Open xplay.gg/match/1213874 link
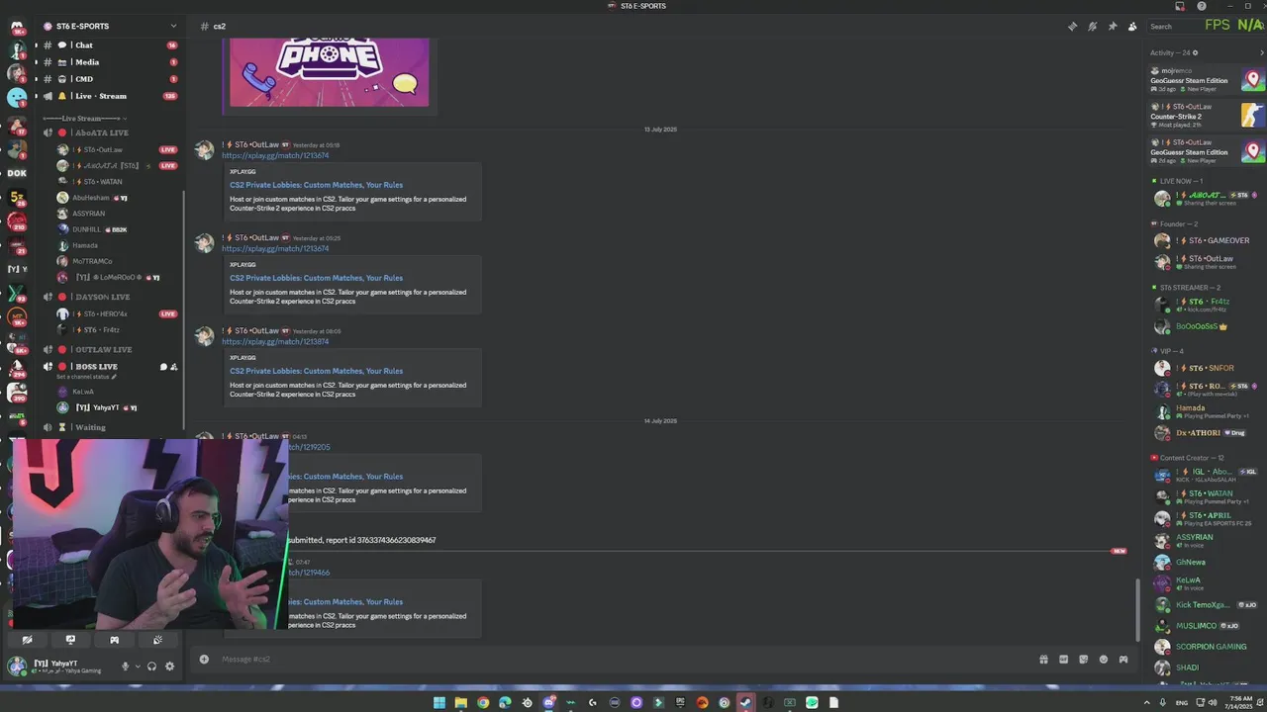Screen dimensions: 1267x712 pos(275,341)
